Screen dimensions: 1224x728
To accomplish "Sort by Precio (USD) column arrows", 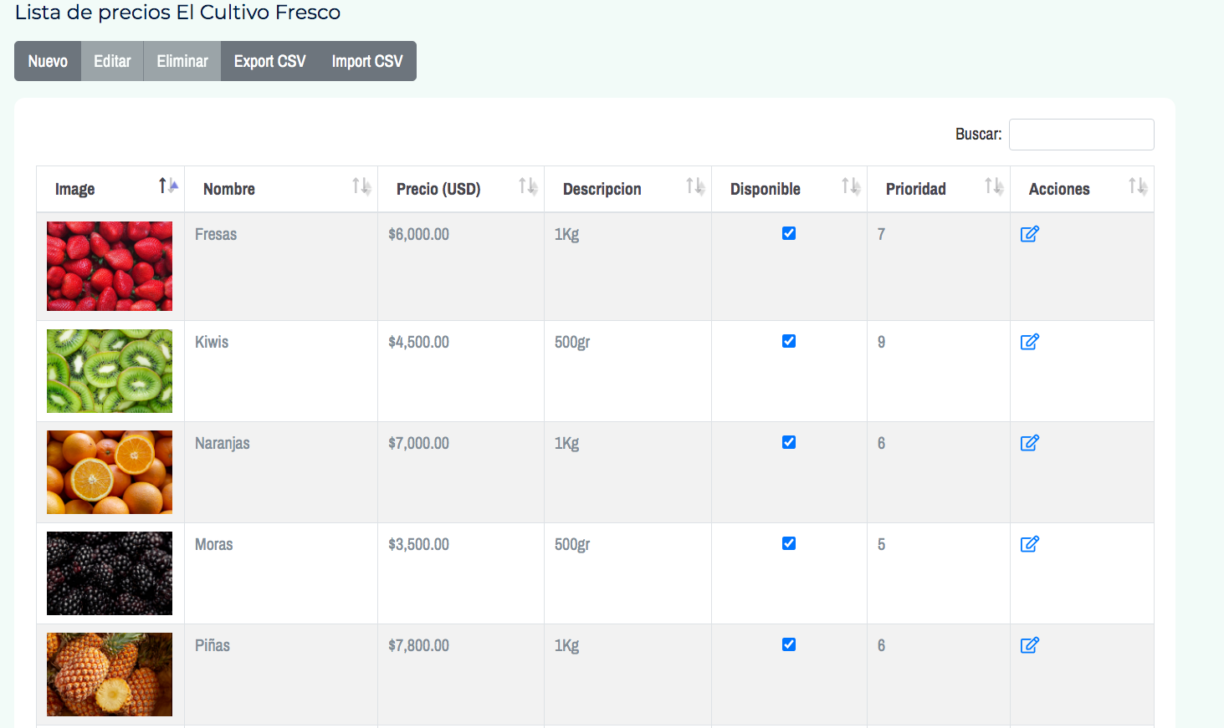I will 527,186.
